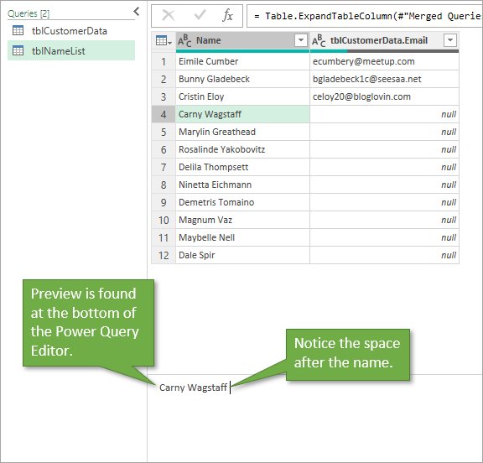
Task: Click the Demetris Tomaino cell
Action: (x=242, y=202)
